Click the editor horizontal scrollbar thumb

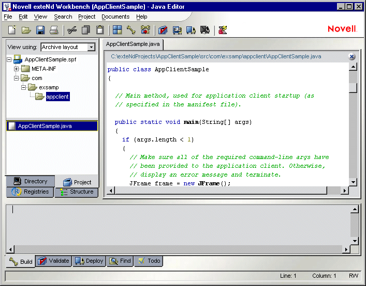[221, 191]
